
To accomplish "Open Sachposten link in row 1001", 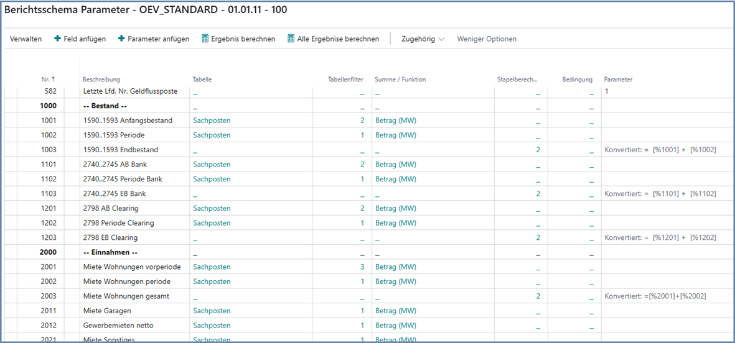I will [212, 121].
